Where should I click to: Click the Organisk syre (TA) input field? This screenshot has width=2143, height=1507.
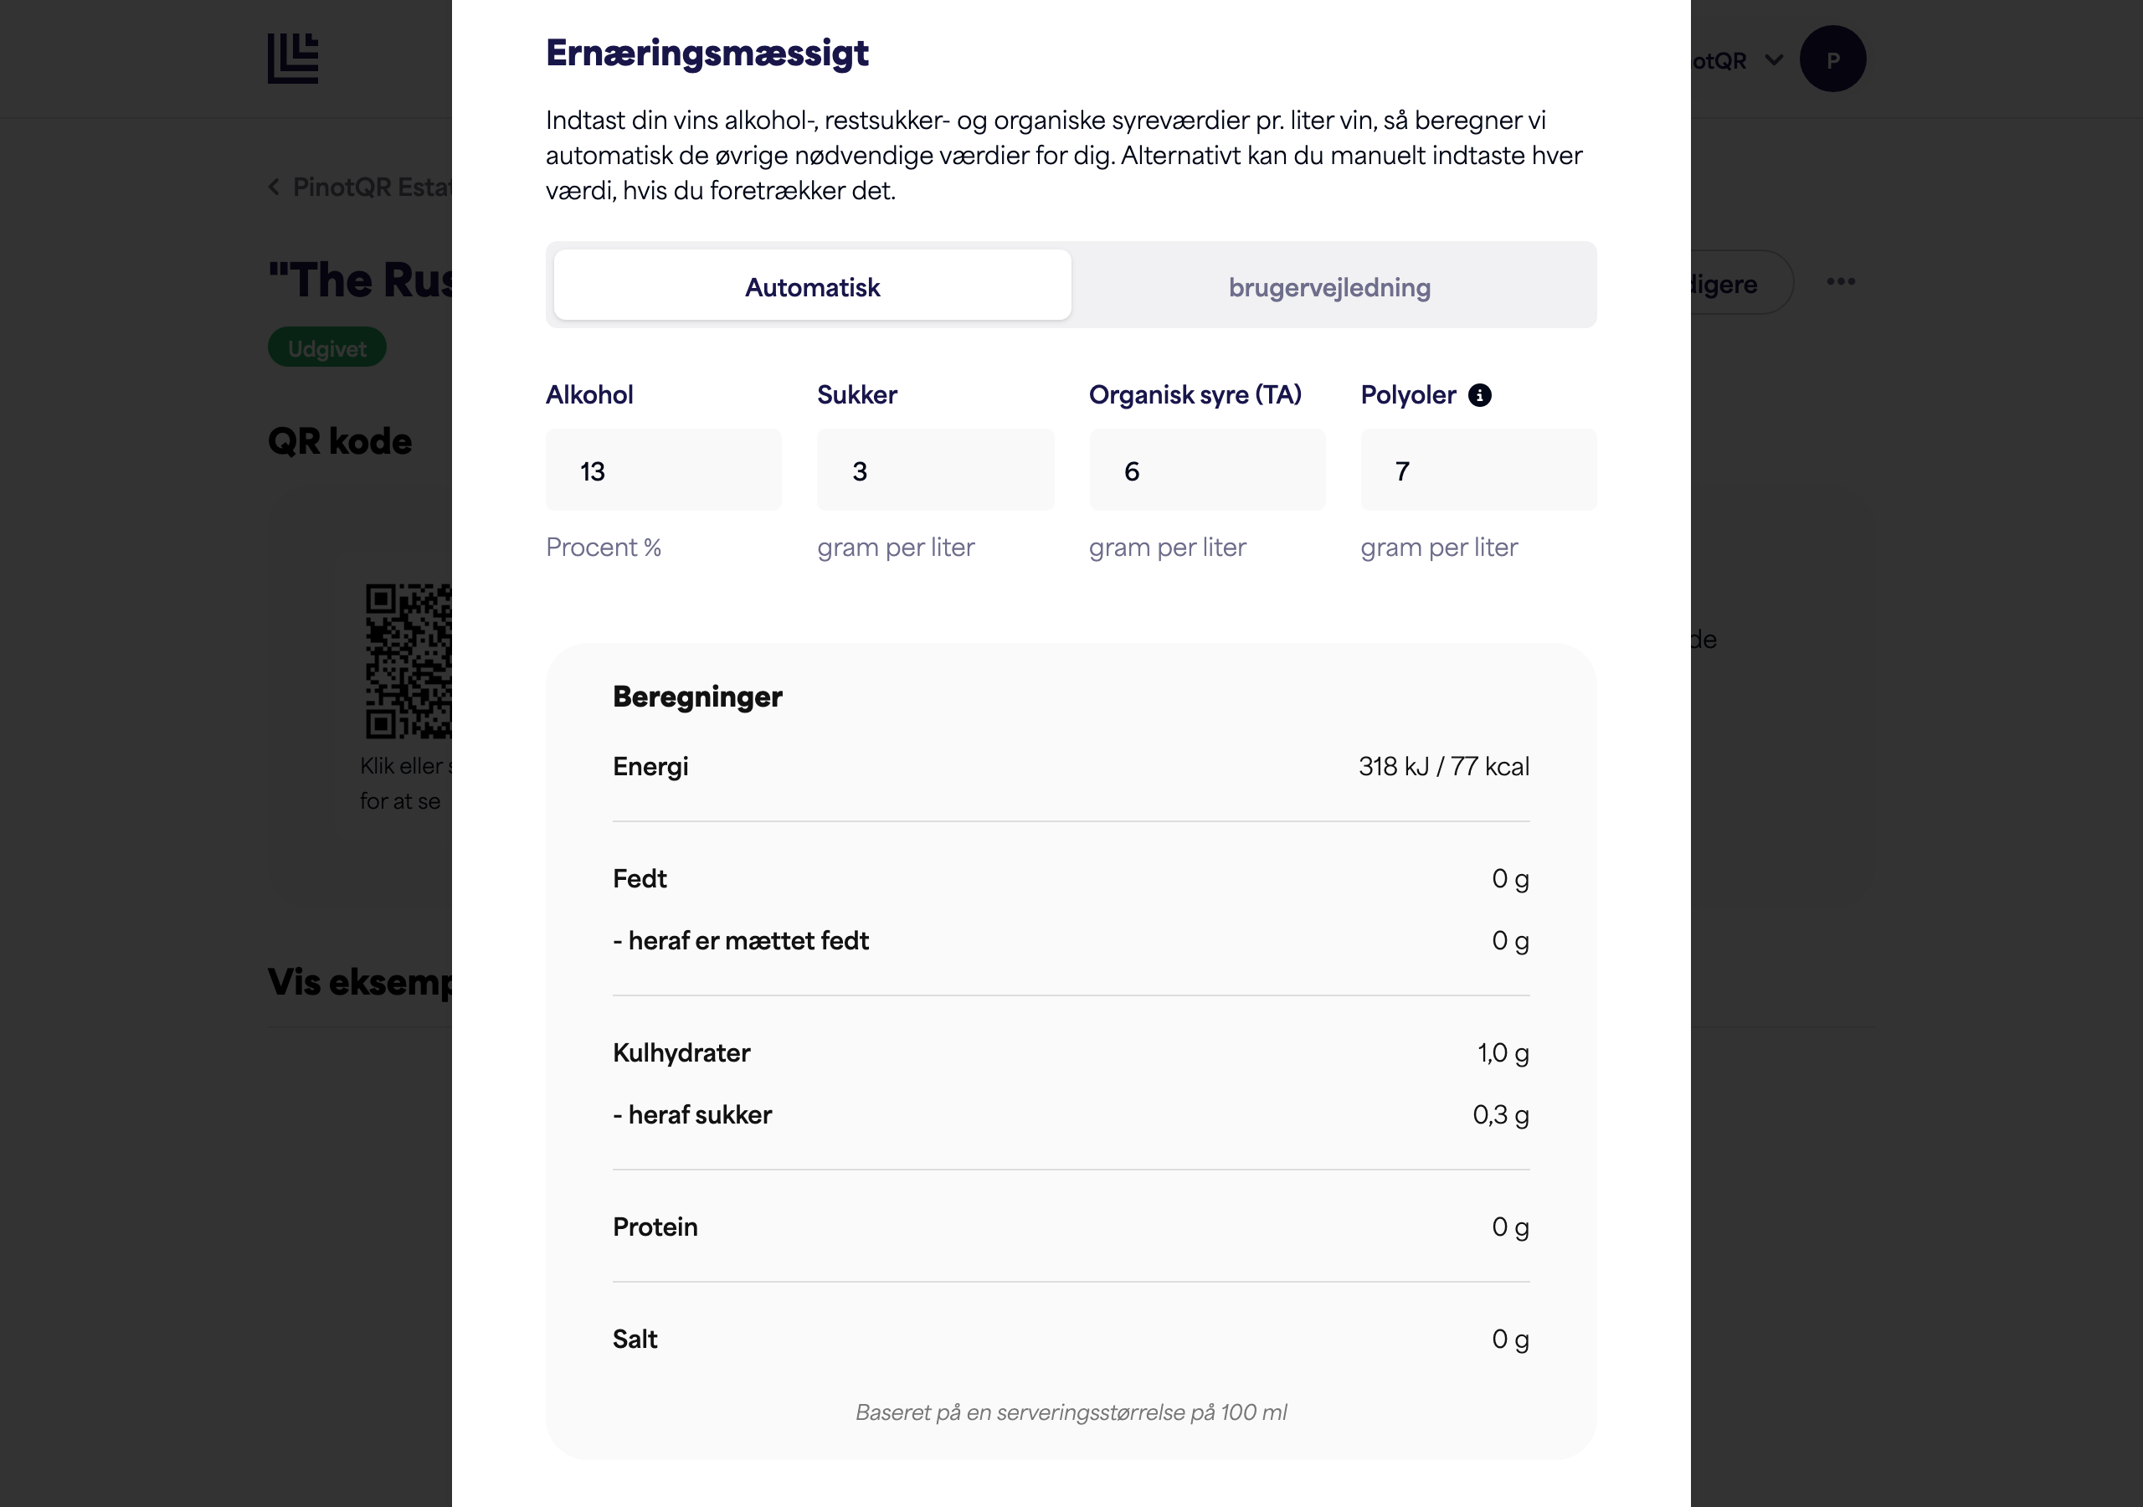point(1207,470)
